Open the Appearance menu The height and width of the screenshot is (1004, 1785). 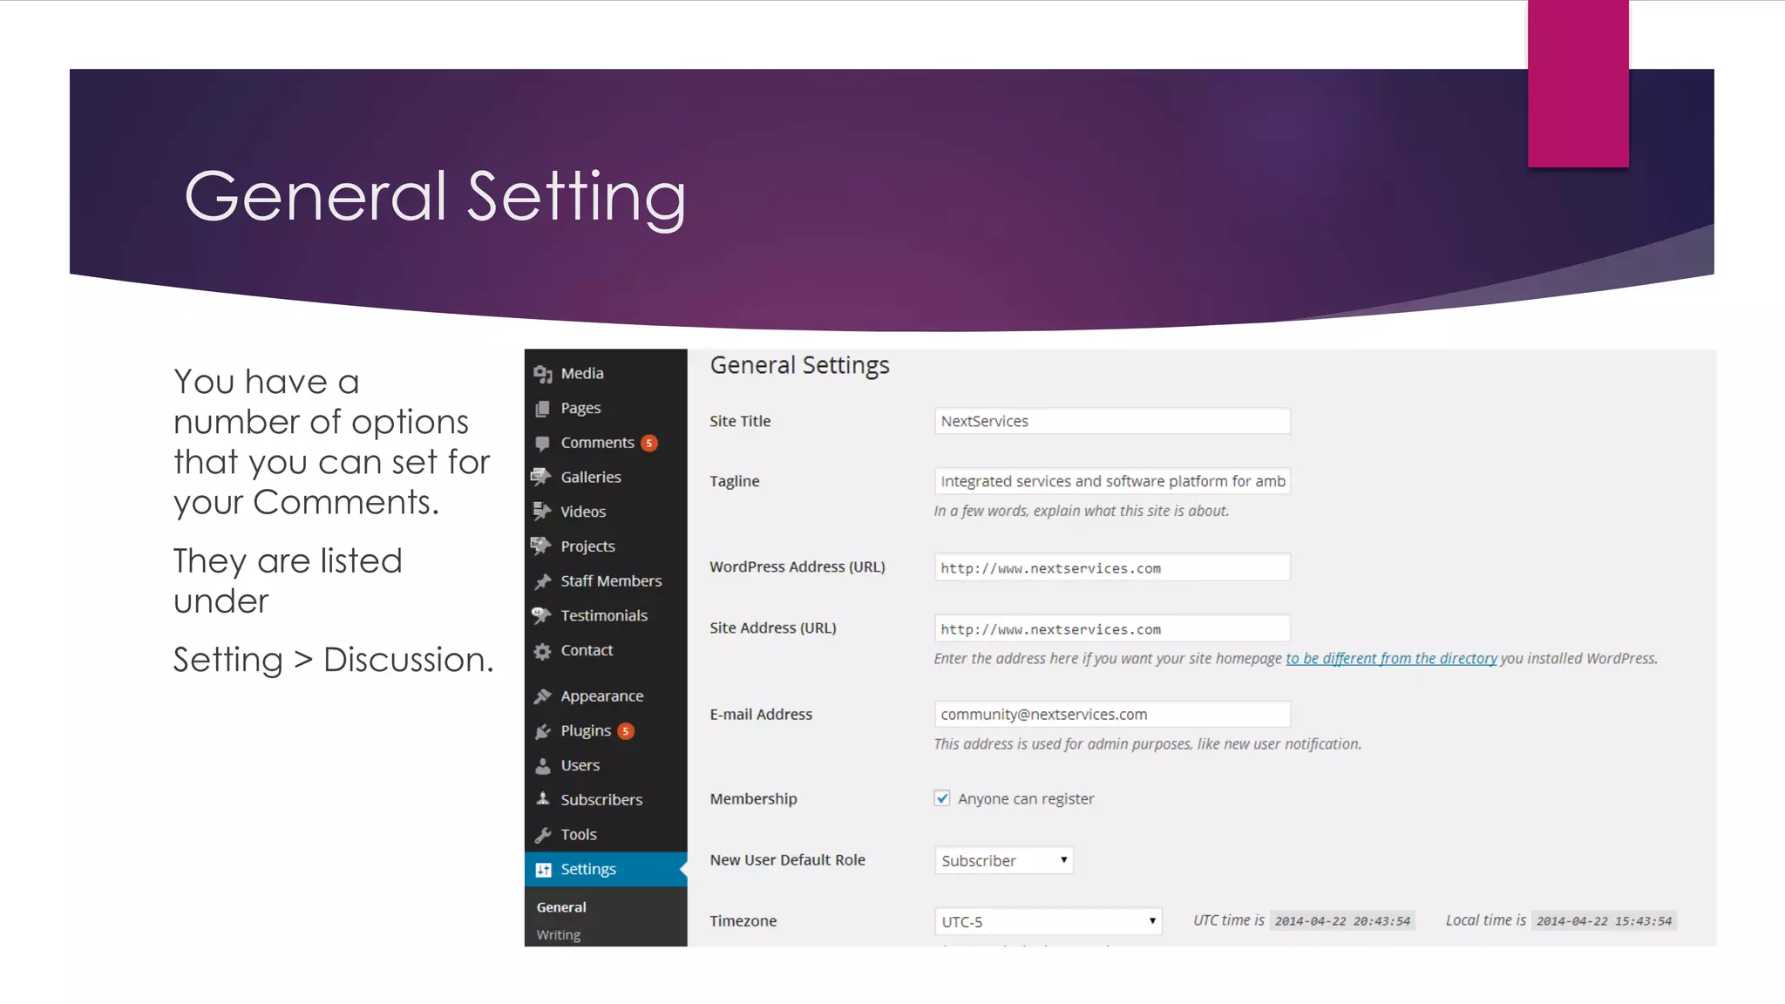pos(606,696)
